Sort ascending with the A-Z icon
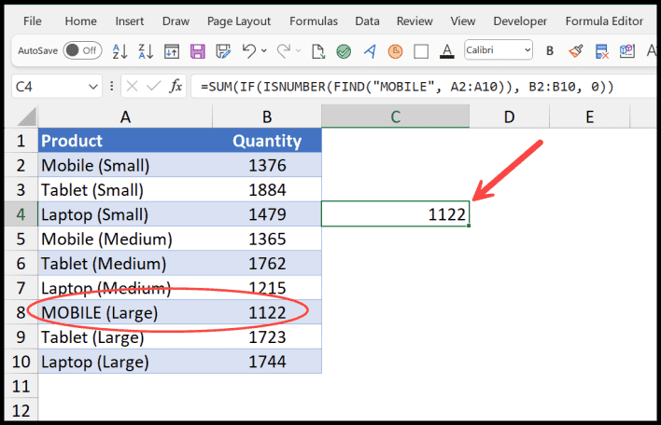This screenshot has width=661, height=425. pos(120,51)
